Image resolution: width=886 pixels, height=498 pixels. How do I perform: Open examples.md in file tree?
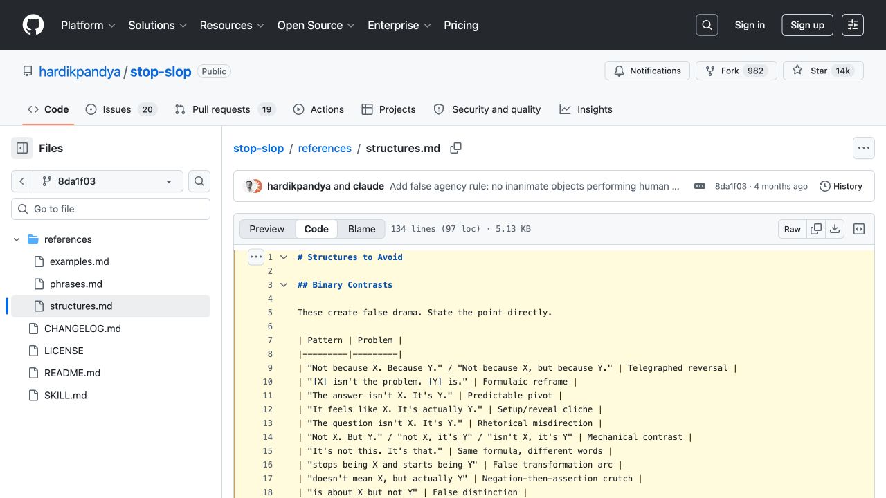click(x=79, y=261)
